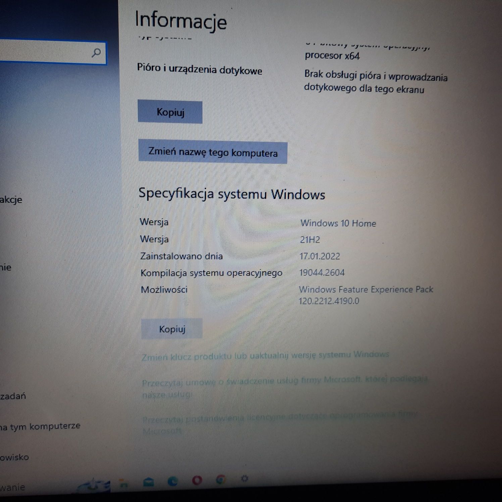The width and height of the screenshot is (502, 502).
Task: Select the sidebar item ending in 'na tym komputerze'
Action: coord(40,426)
